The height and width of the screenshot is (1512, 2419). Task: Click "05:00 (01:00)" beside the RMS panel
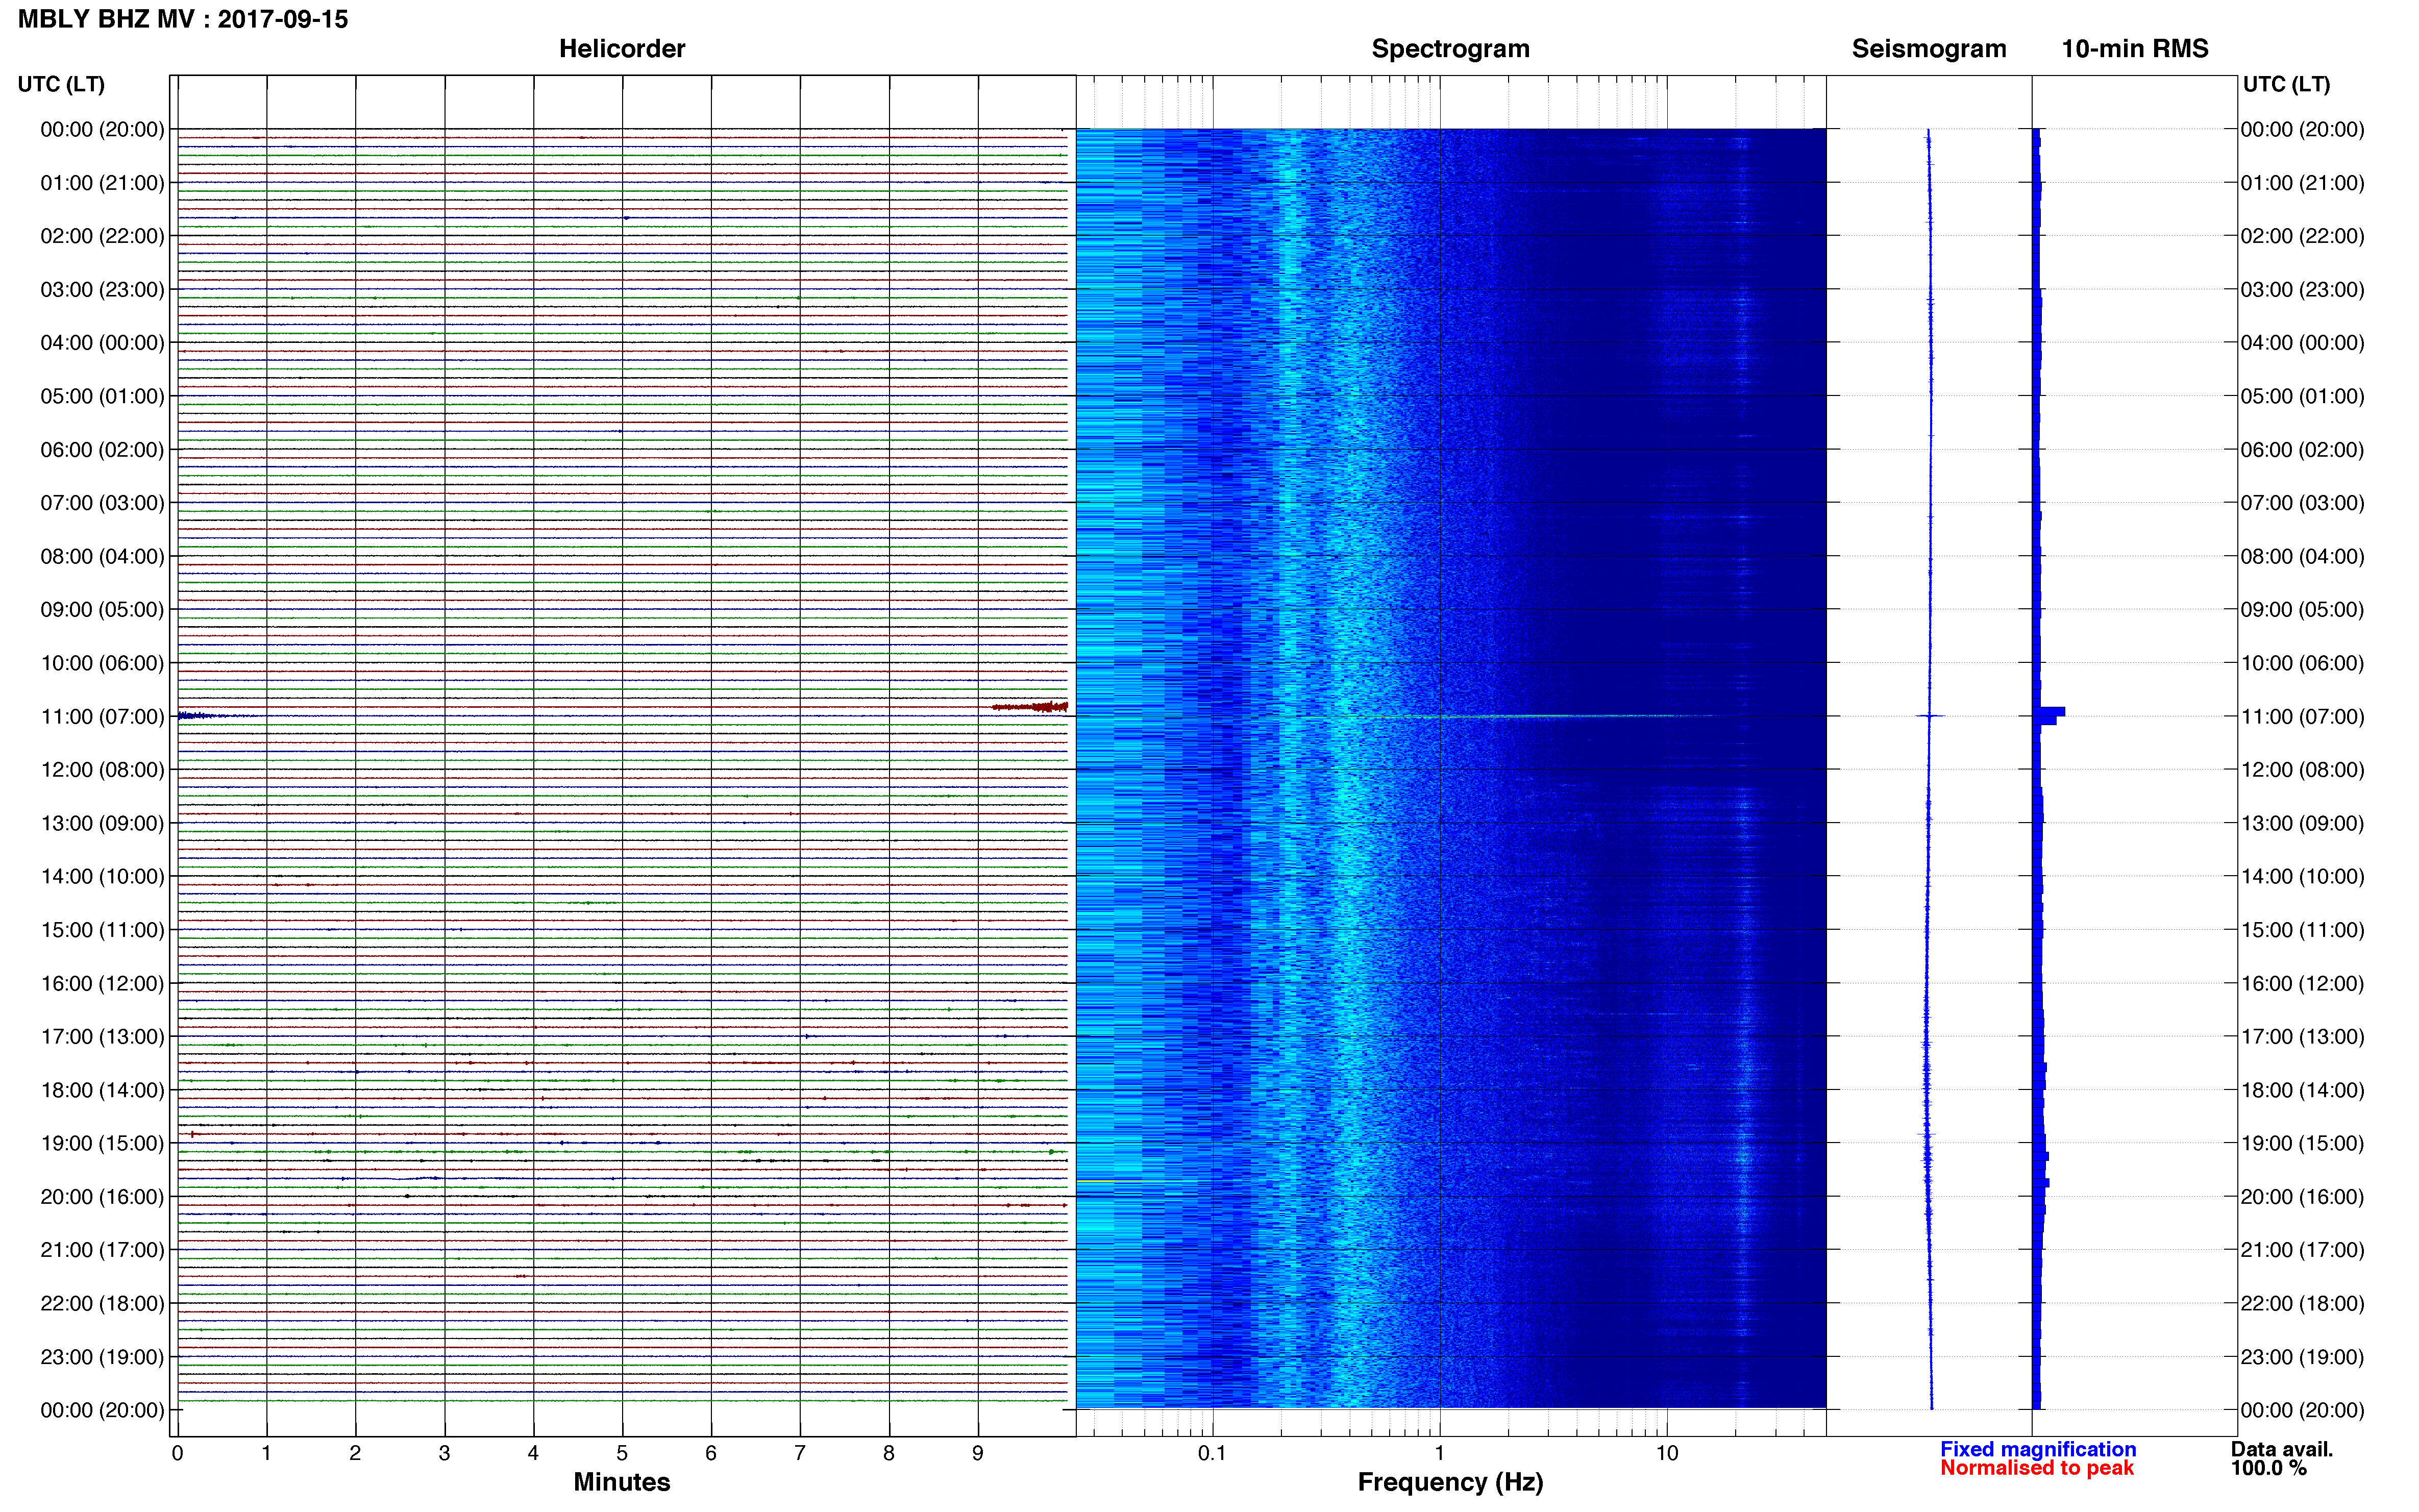pos(2302,396)
